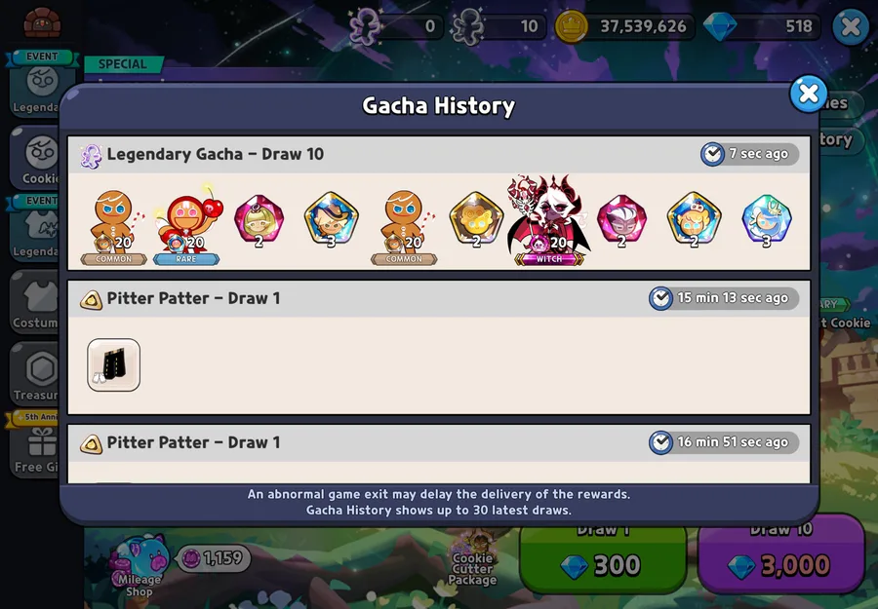Select the first Common GingerBrave cookie
The image size is (878, 609).
coord(114,226)
